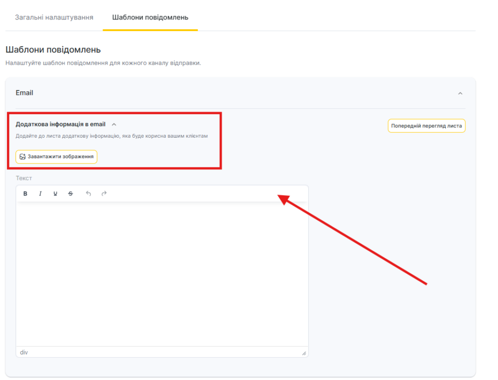Undo the last edit in the editor

(89, 194)
